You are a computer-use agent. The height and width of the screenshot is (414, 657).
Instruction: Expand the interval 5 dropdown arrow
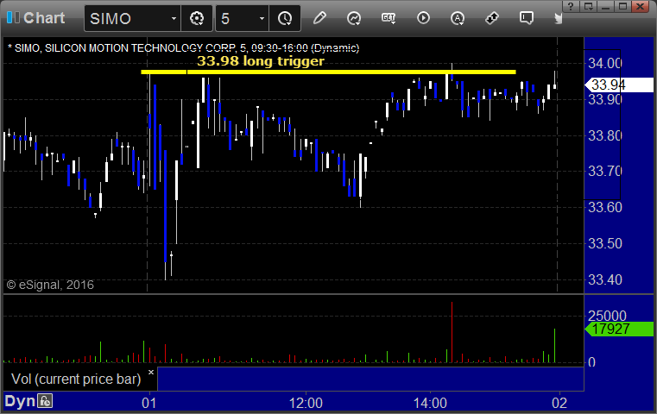tap(262, 18)
